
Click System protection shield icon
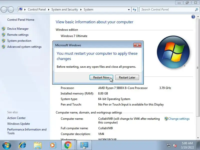click(x=3, y=41)
